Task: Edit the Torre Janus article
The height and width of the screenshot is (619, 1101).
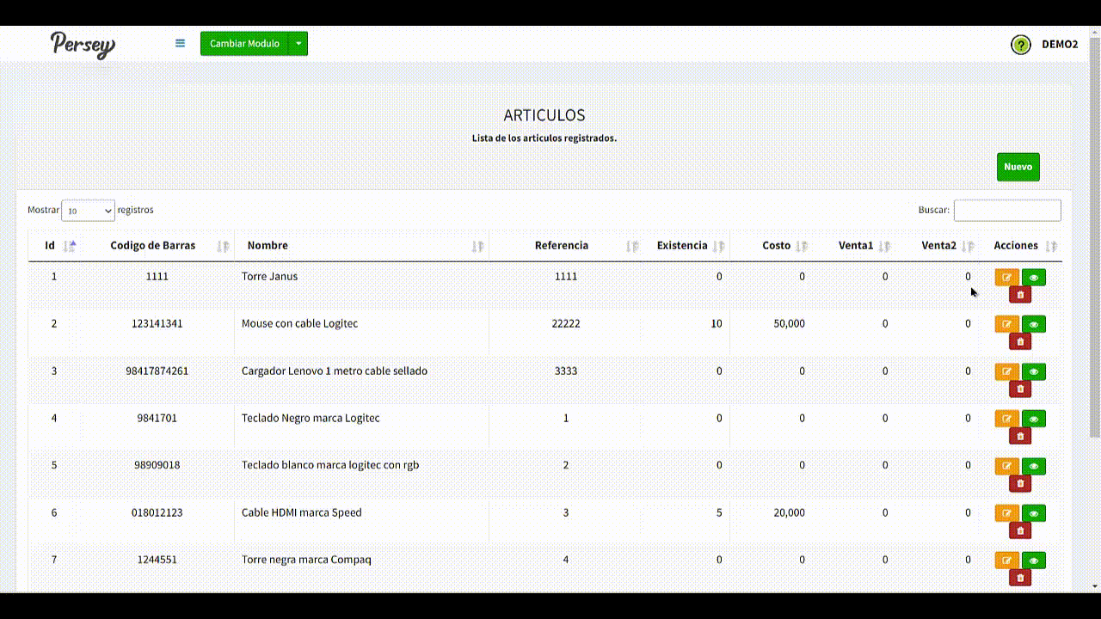Action: [x=1006, y=277]
